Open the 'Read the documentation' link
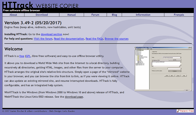 69,38
